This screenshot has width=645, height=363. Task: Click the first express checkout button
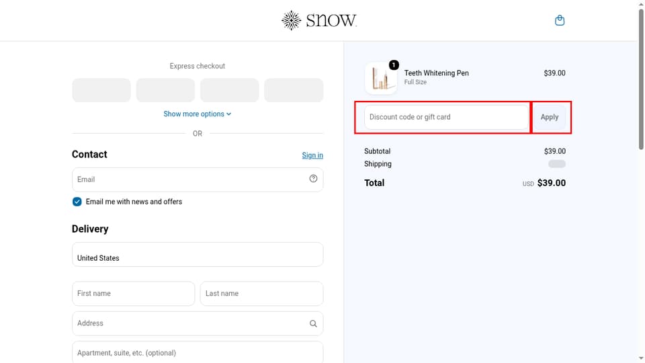pos(101,90)
